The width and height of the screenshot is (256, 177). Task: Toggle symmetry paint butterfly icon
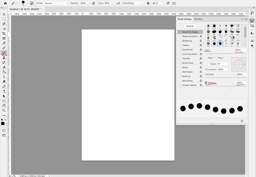(x=174, y=3)
